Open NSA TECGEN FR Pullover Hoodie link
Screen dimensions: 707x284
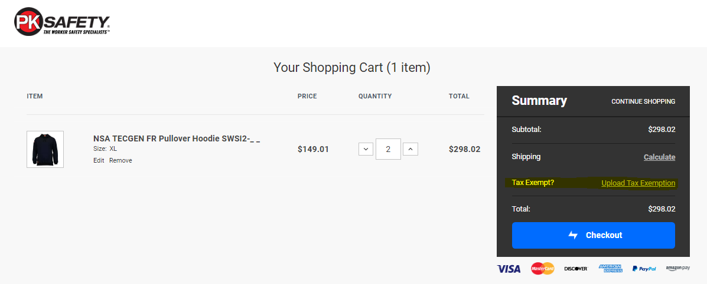(177, 138)
